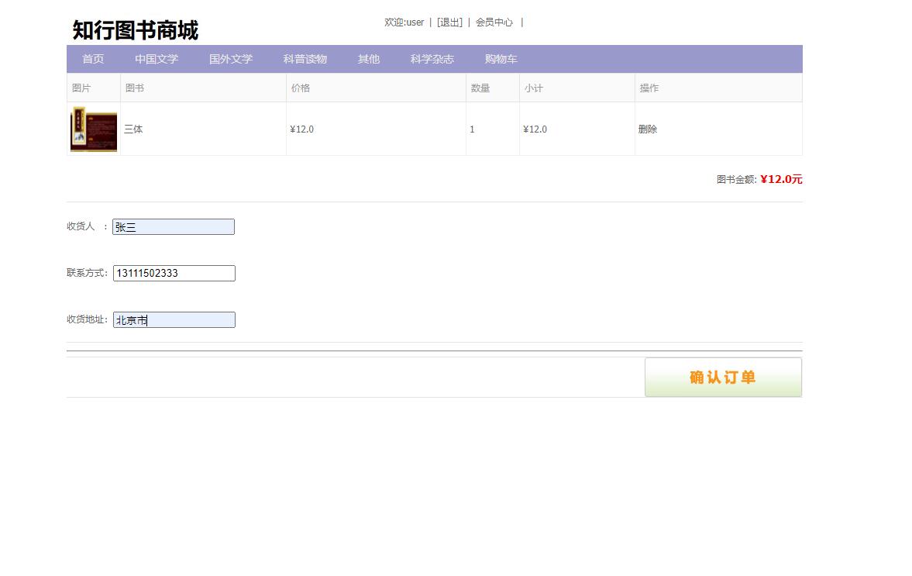
Task: Open the 购物车 shopping cart page
Action: click(x=501, y=59)
